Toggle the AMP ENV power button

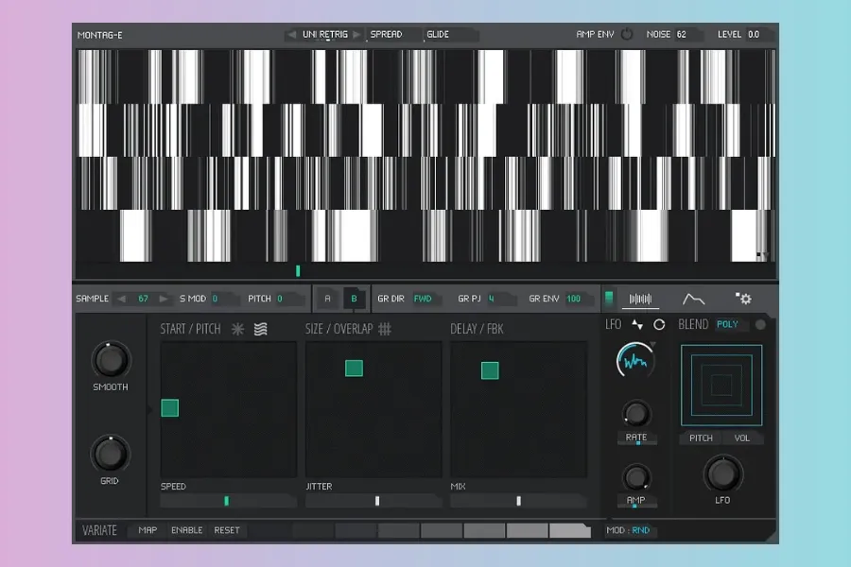coord(627,34)
